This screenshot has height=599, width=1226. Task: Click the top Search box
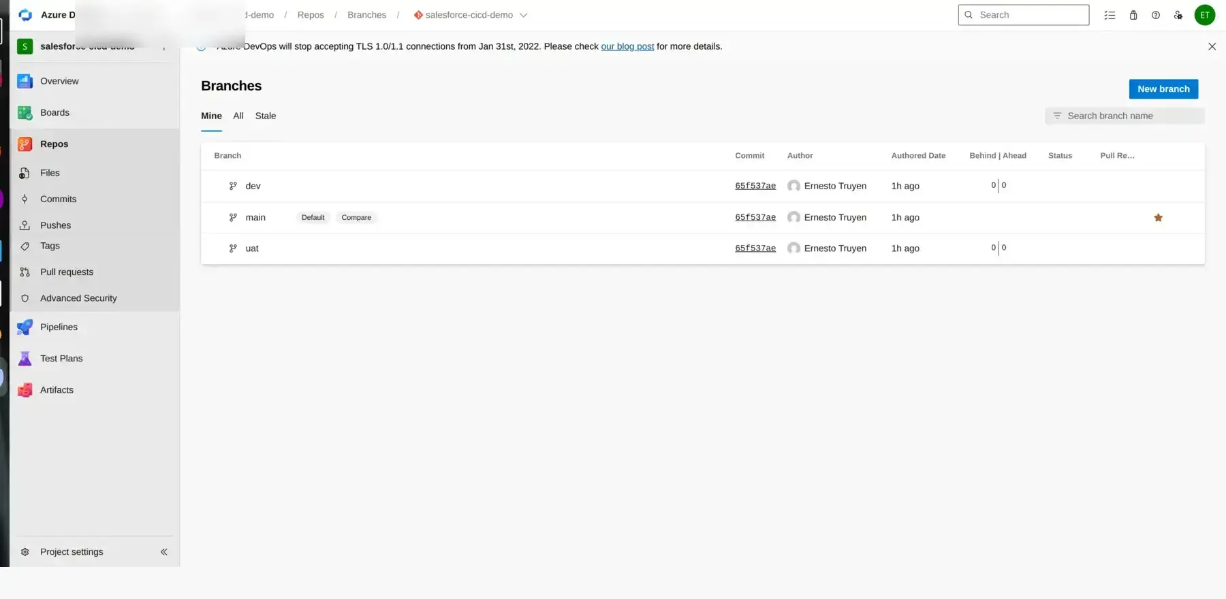tap(1023, 15)
